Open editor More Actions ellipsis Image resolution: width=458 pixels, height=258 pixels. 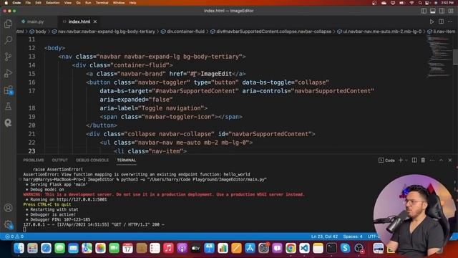click(450, 21)
